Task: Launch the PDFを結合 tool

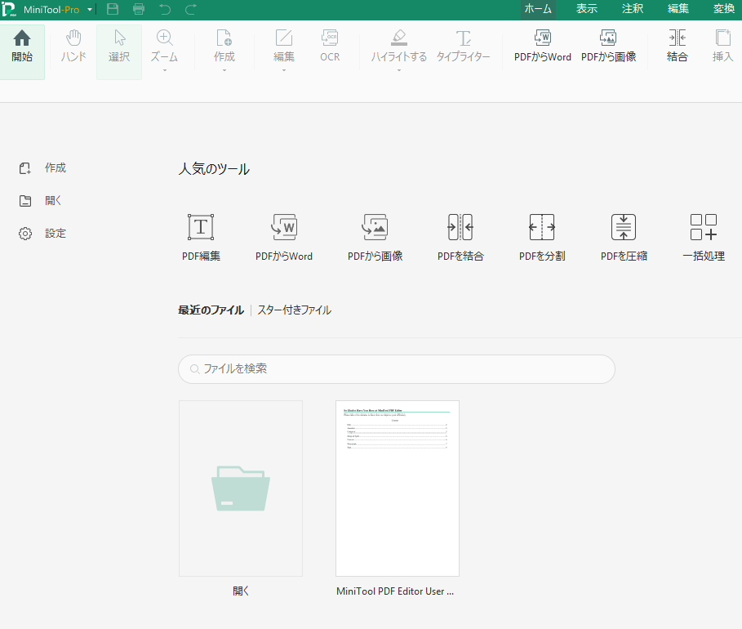Action: 460,238
